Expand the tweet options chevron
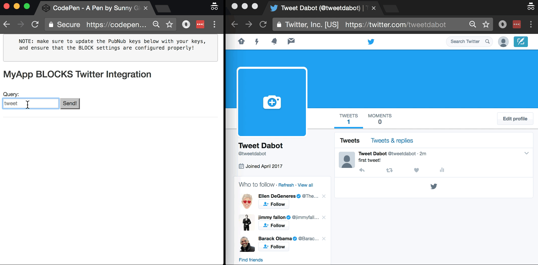Image resolution: width=538 pixels, height=265 pixels. click(x=526, y=153)
